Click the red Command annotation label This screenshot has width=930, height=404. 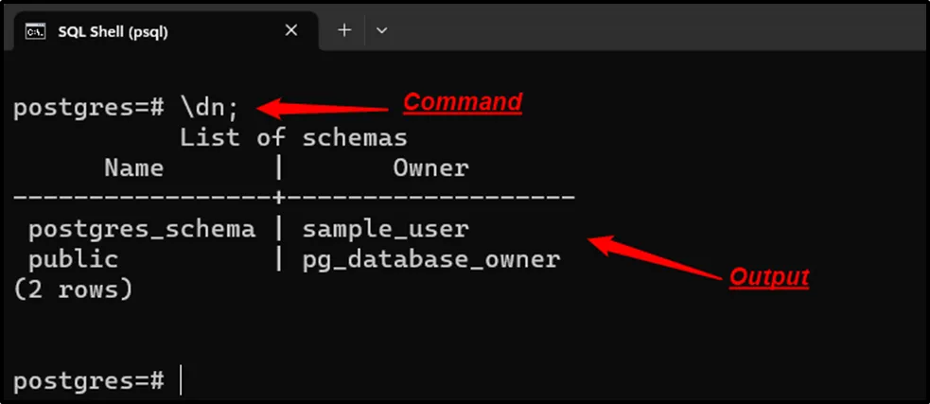point(463,102)
